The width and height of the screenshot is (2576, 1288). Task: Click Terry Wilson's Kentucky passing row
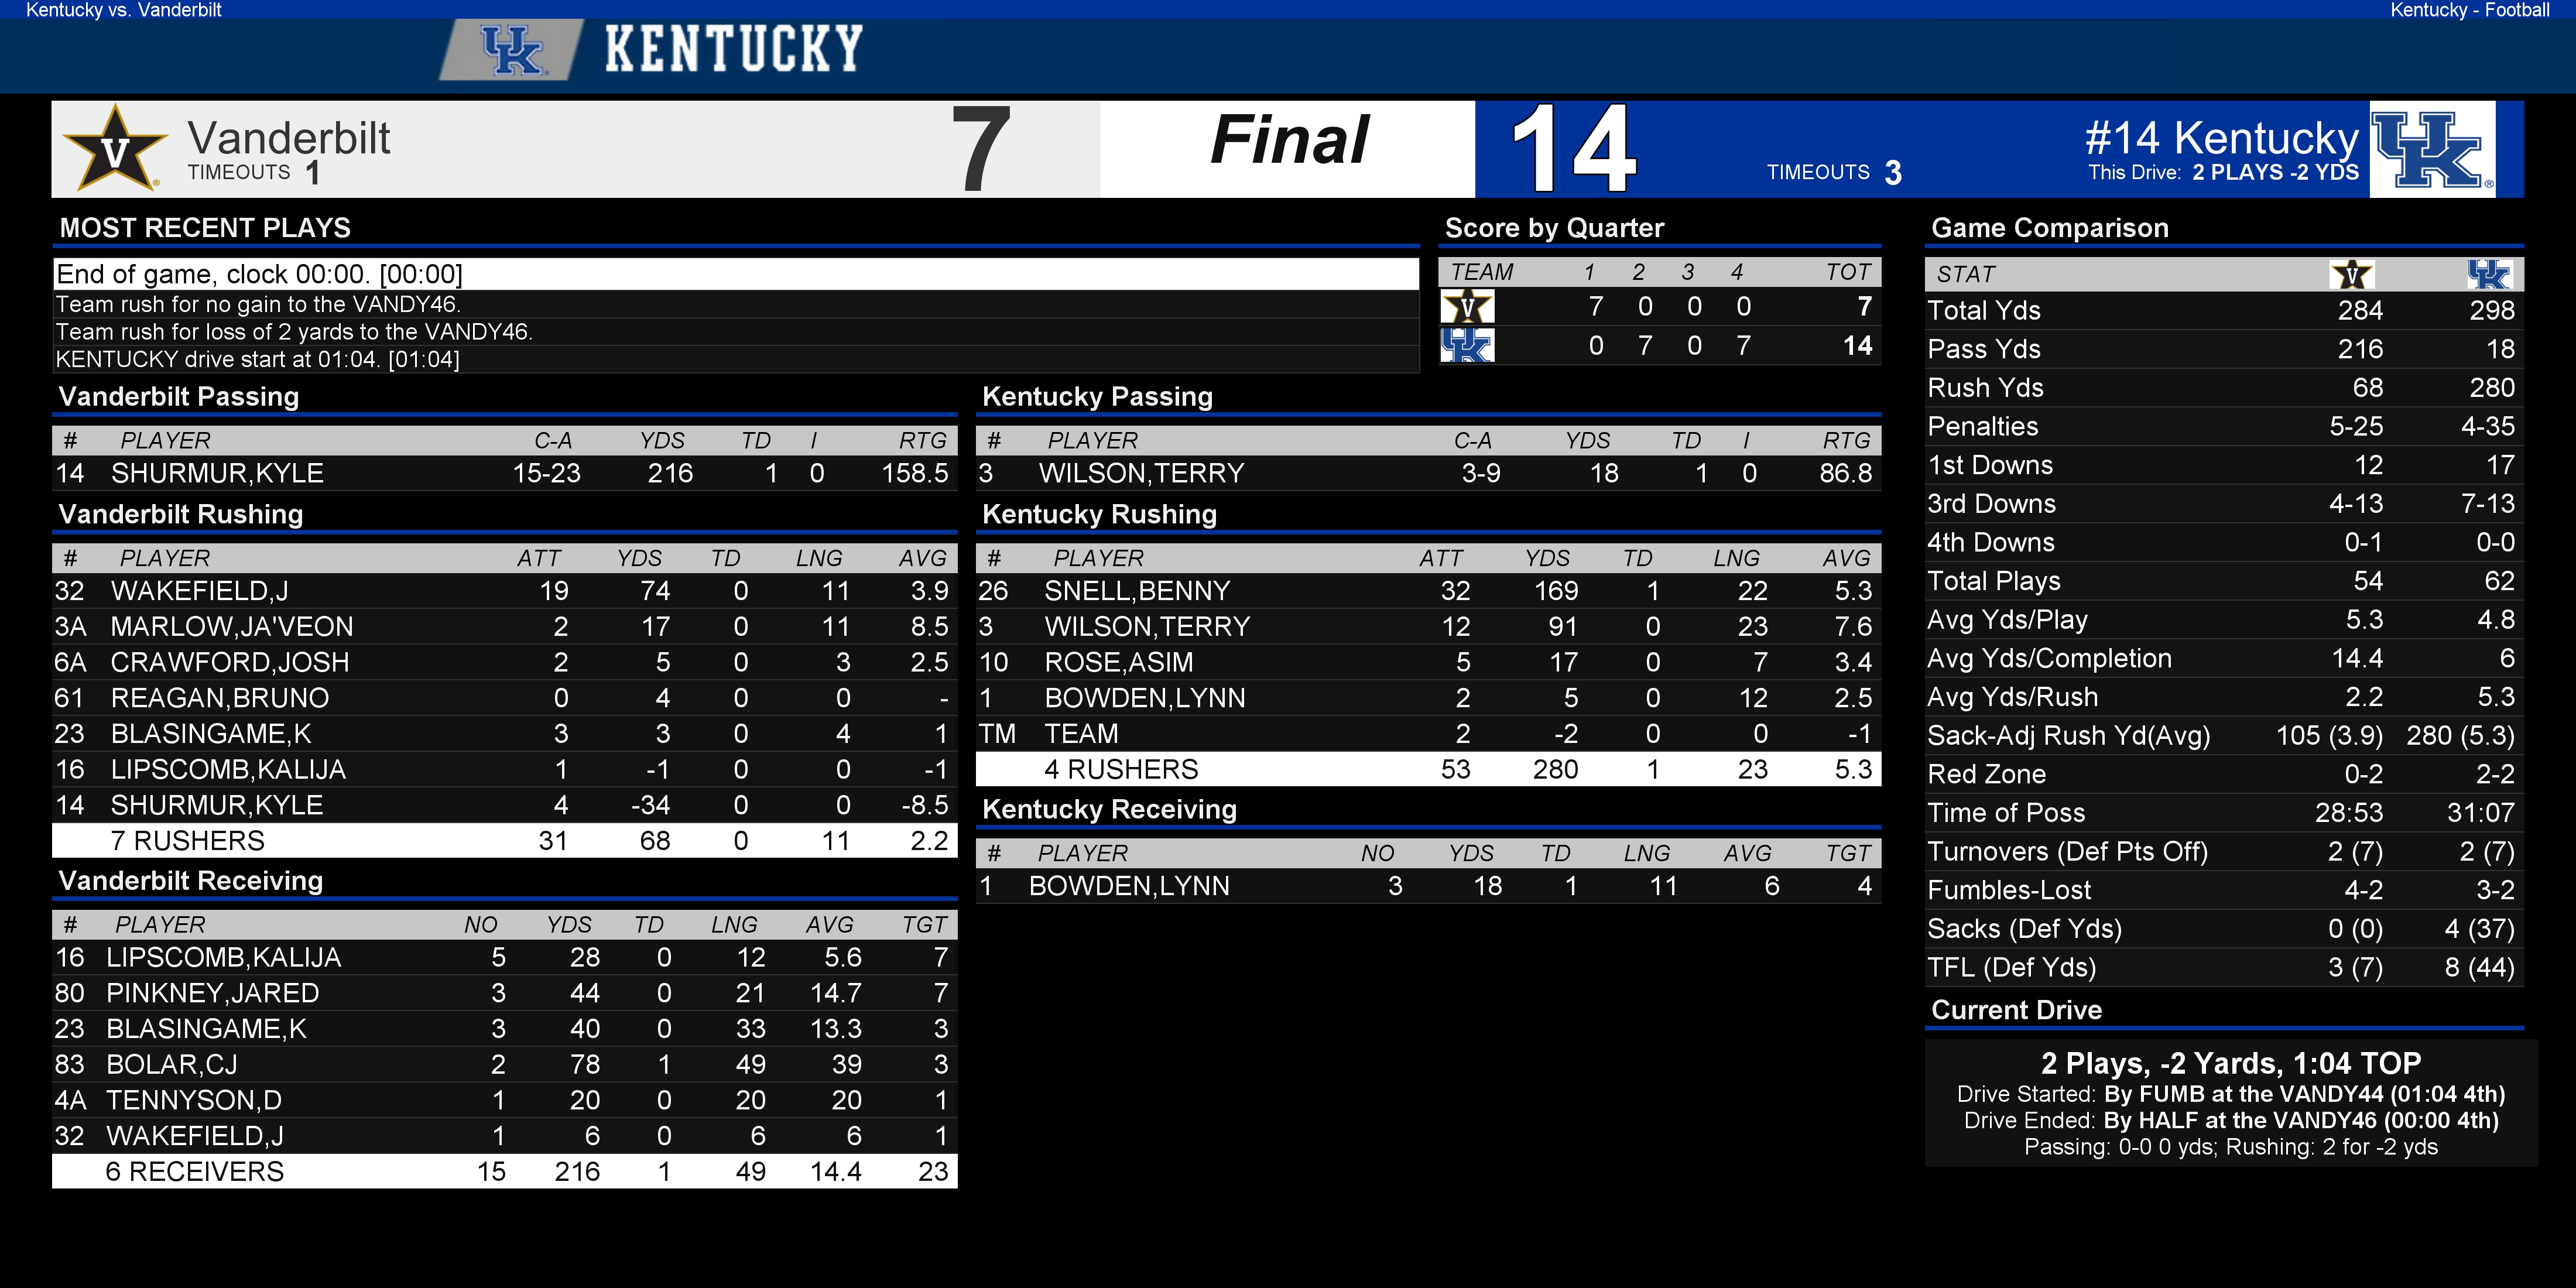click(1428, 473)
